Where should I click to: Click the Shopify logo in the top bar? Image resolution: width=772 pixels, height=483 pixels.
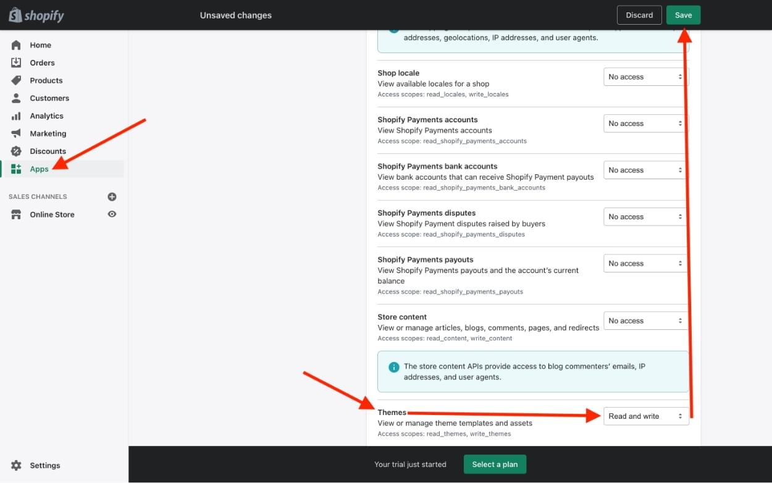click(35, 15)
